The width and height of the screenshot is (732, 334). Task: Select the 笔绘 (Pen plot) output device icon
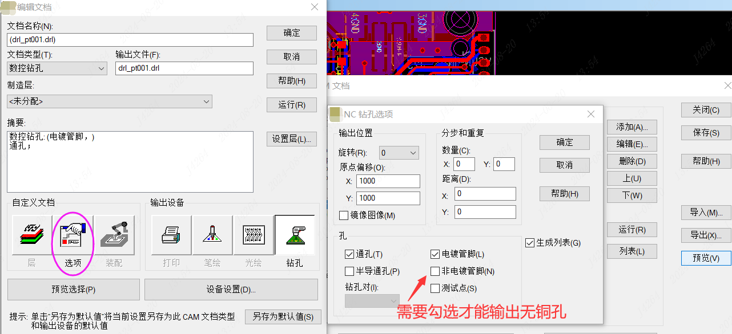pyautogui.click(x=212, y=235)
